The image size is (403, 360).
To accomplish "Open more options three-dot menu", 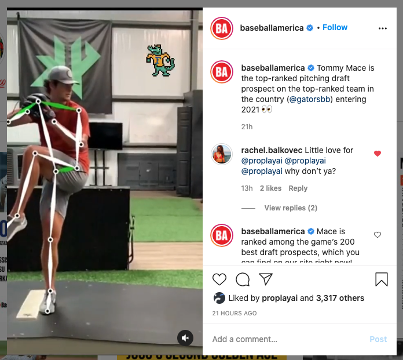I will 382,28.
